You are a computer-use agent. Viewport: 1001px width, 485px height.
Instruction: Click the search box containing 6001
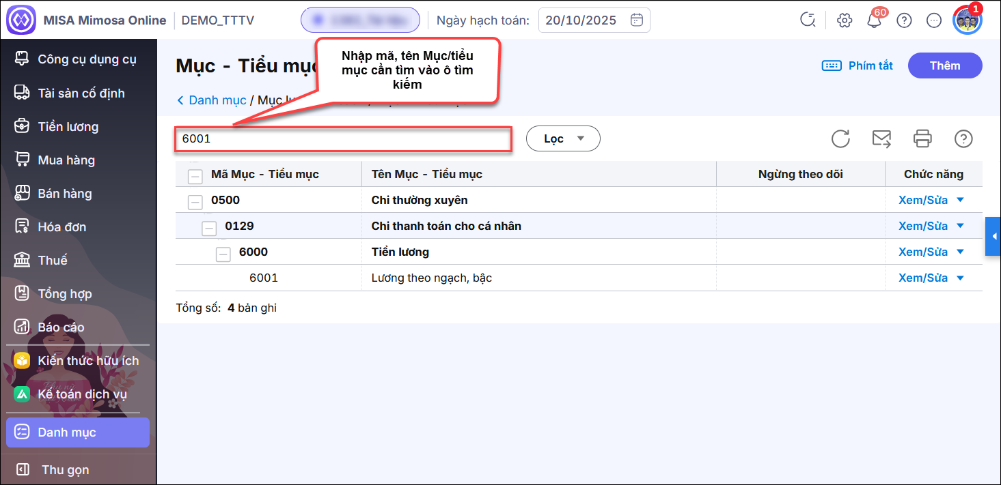coord(343,138)
